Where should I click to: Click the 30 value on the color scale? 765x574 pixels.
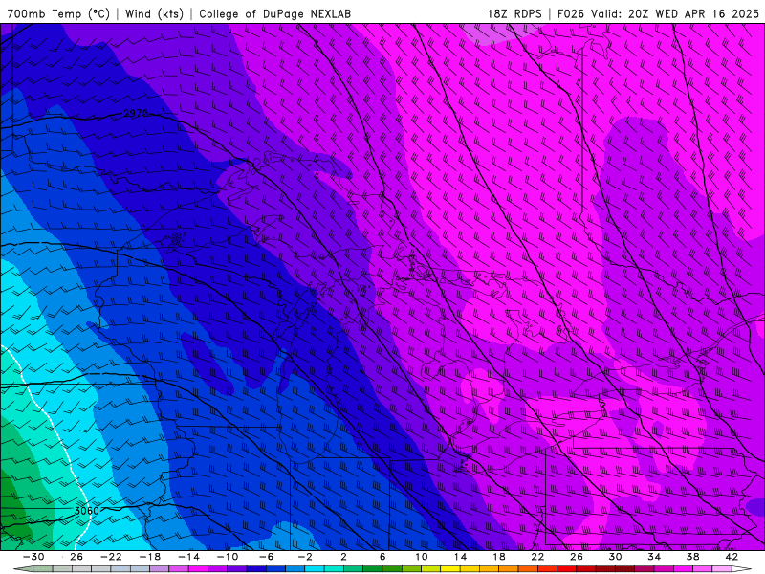(x=615, y=557)
